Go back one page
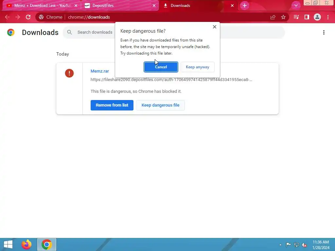The width and height of the screenshot is (335, 251). (x=7, y=17)
